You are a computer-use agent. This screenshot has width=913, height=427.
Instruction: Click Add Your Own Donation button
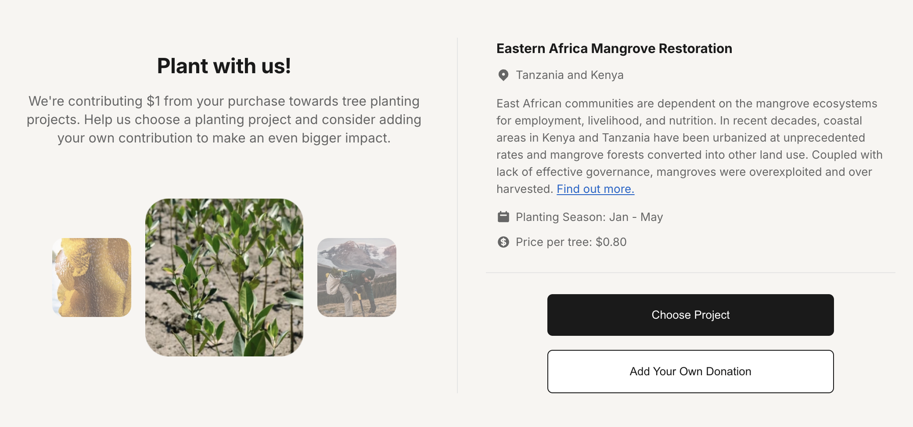tap(690, 371)
